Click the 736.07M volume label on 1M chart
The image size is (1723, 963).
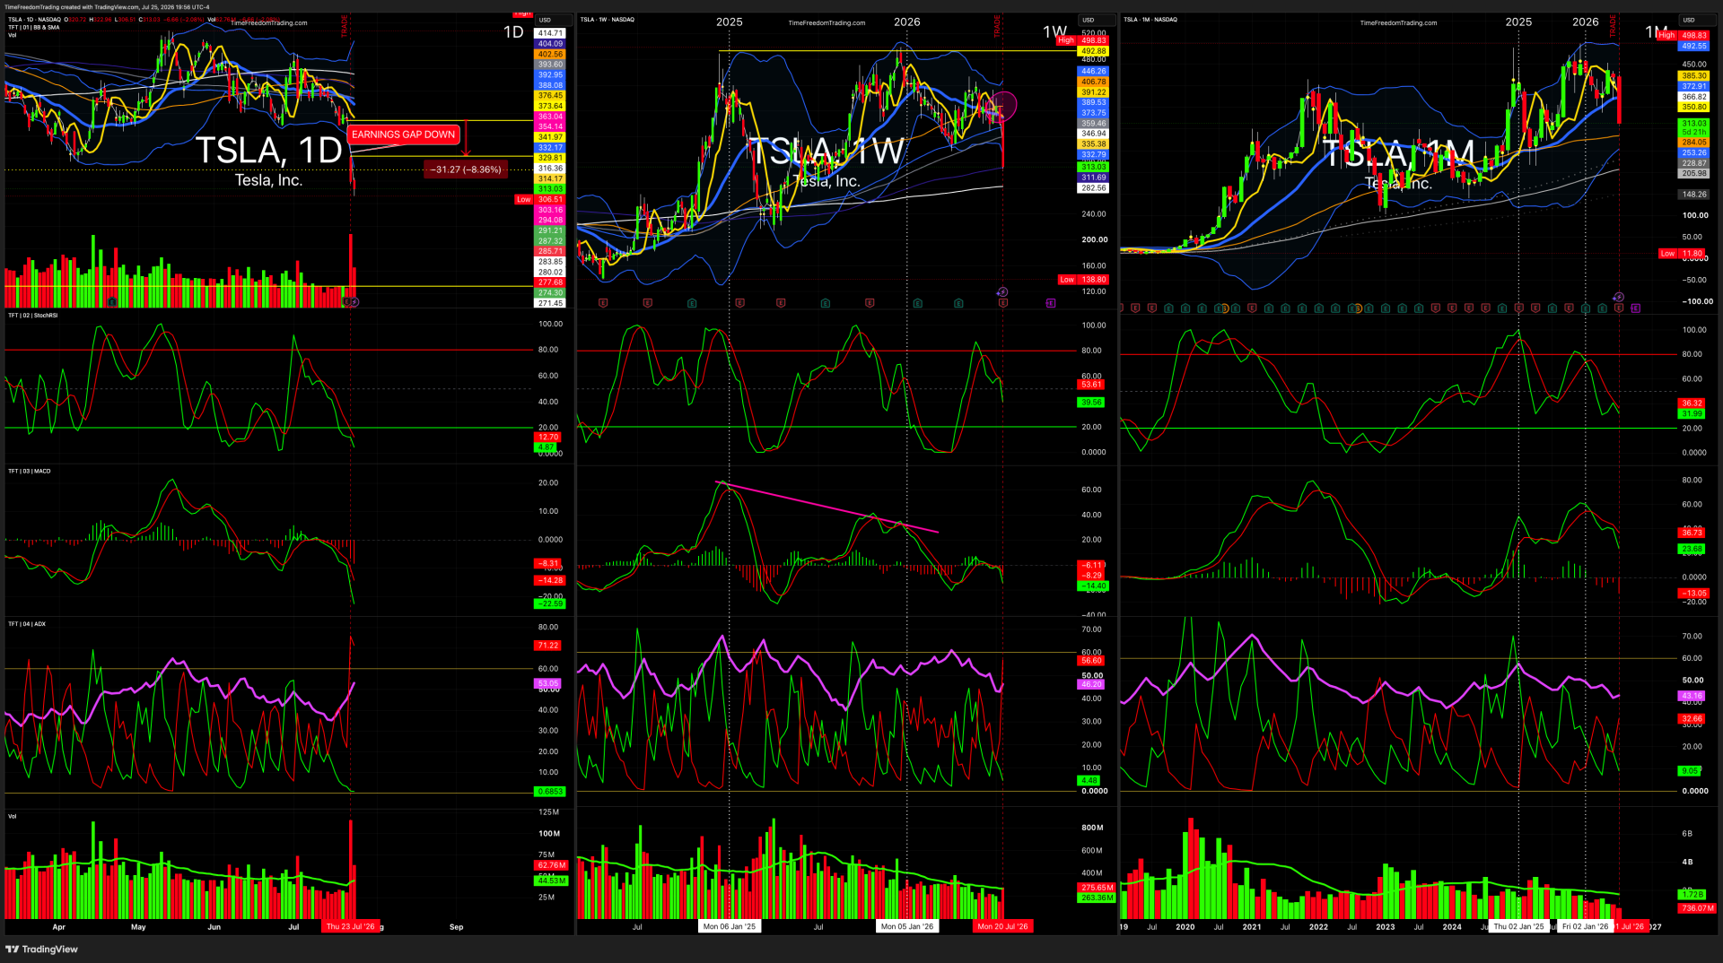(x=1698, y=908)
